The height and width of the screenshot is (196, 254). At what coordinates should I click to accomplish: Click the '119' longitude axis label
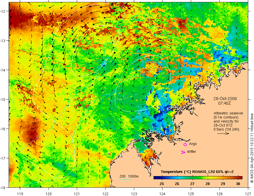point(20,194)
